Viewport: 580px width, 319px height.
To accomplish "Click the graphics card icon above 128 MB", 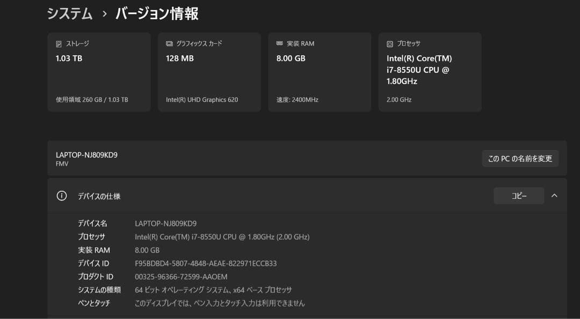I will pyautogui.click(x=170, y=43).
